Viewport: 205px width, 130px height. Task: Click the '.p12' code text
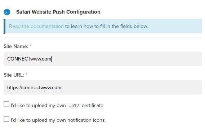74,106
